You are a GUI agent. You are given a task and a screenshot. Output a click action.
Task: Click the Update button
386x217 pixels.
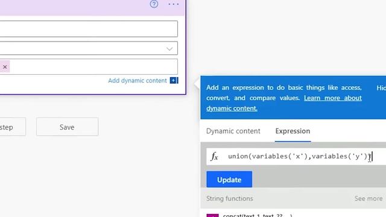tap(229, 180)
